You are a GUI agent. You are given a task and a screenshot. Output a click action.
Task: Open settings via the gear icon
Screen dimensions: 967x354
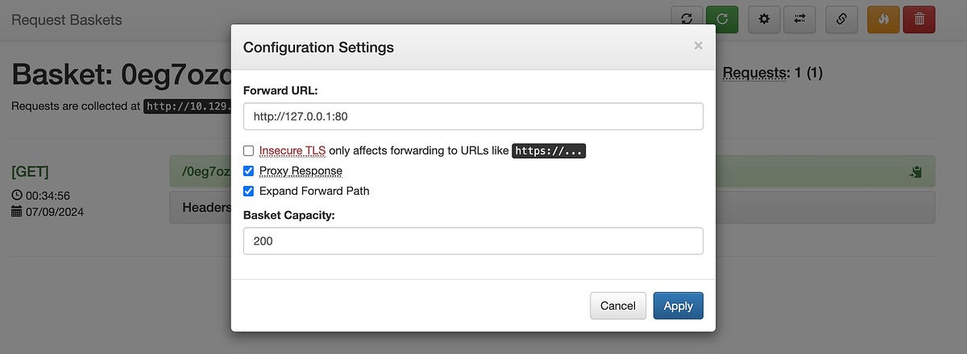764,19
